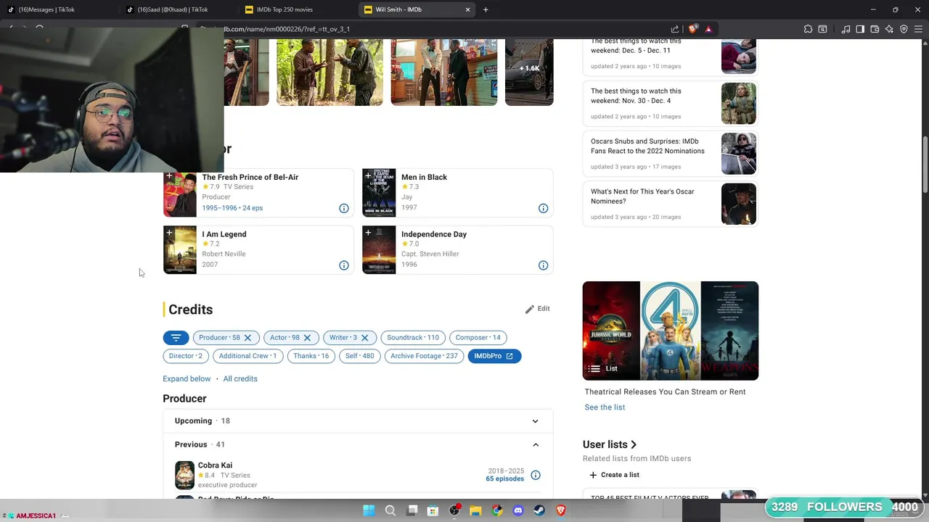Open the +1.6K more photos thumbnail
This screenshot has width=929, height=522.
coord(529,72)
